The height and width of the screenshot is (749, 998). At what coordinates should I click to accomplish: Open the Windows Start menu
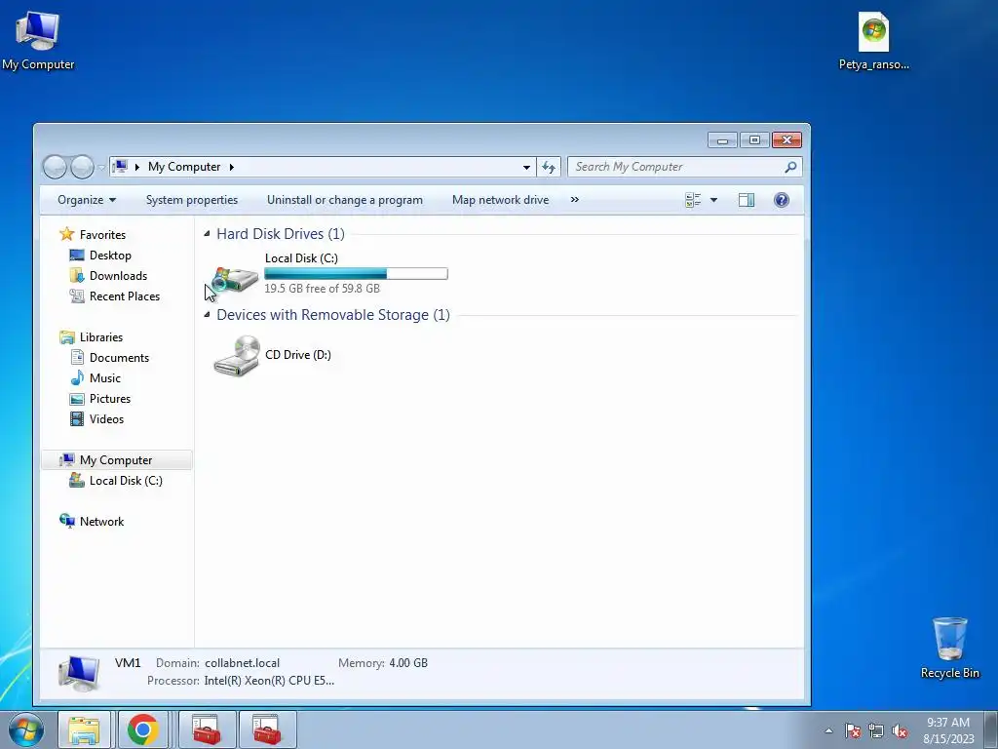click(26, 729)
